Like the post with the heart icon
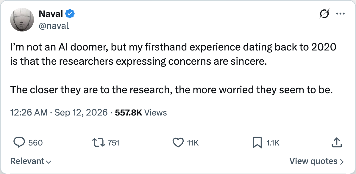Viewport: 356px width, 174px height. coord(178,143)
